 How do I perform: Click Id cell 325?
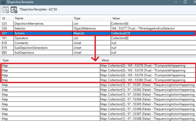[7, 24]
